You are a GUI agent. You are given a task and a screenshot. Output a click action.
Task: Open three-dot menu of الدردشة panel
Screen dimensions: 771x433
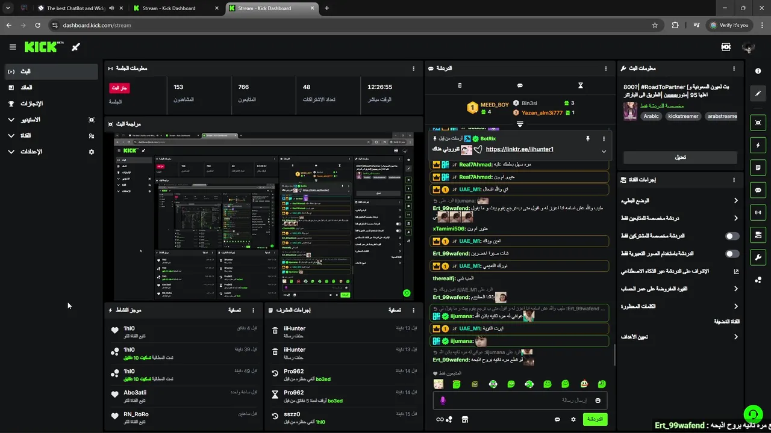[606, 69]
